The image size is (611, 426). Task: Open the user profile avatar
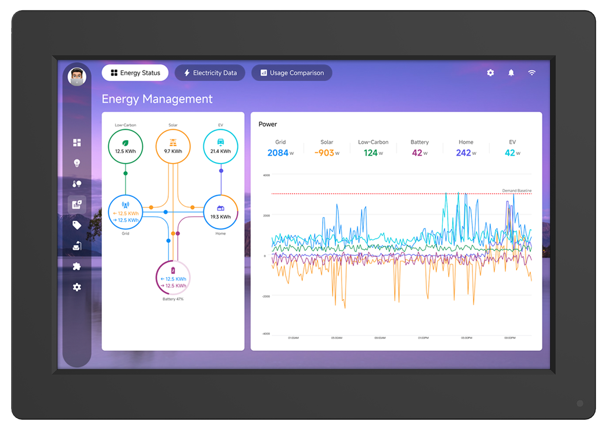click(x=77, y=77)
